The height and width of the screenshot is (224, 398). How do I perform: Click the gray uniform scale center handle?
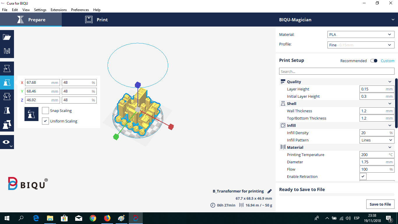pyautogui.click(x=138, y=109)
